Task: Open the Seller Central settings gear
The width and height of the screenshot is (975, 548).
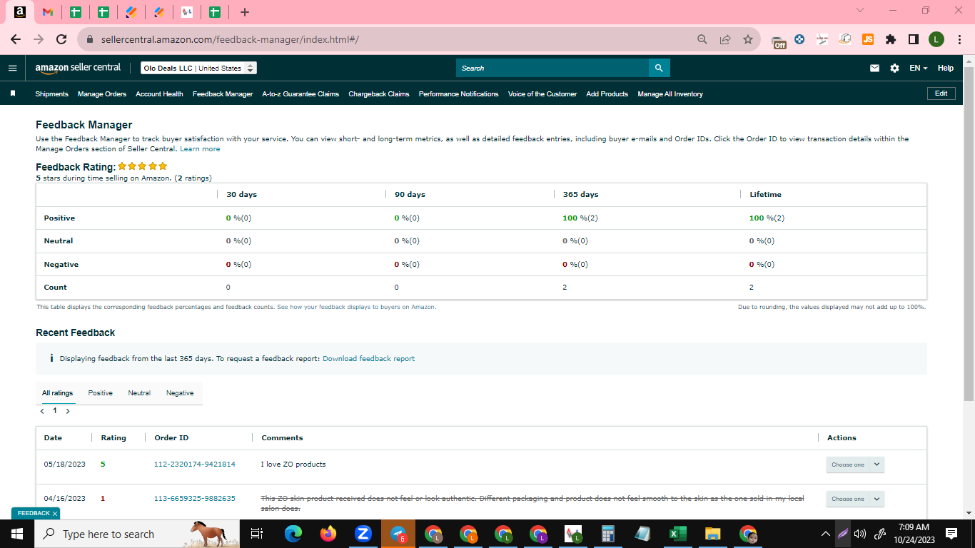Action: (894, 68)
